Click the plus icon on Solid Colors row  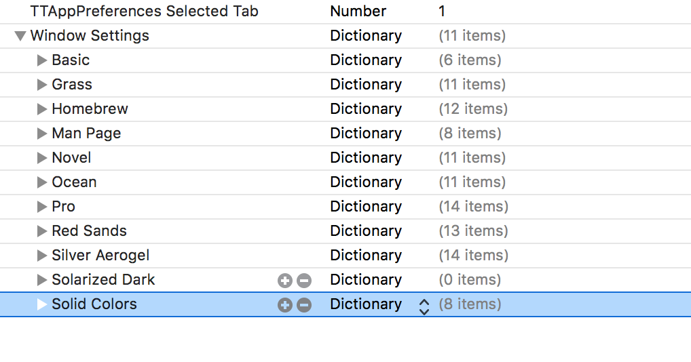pos(285,304)
